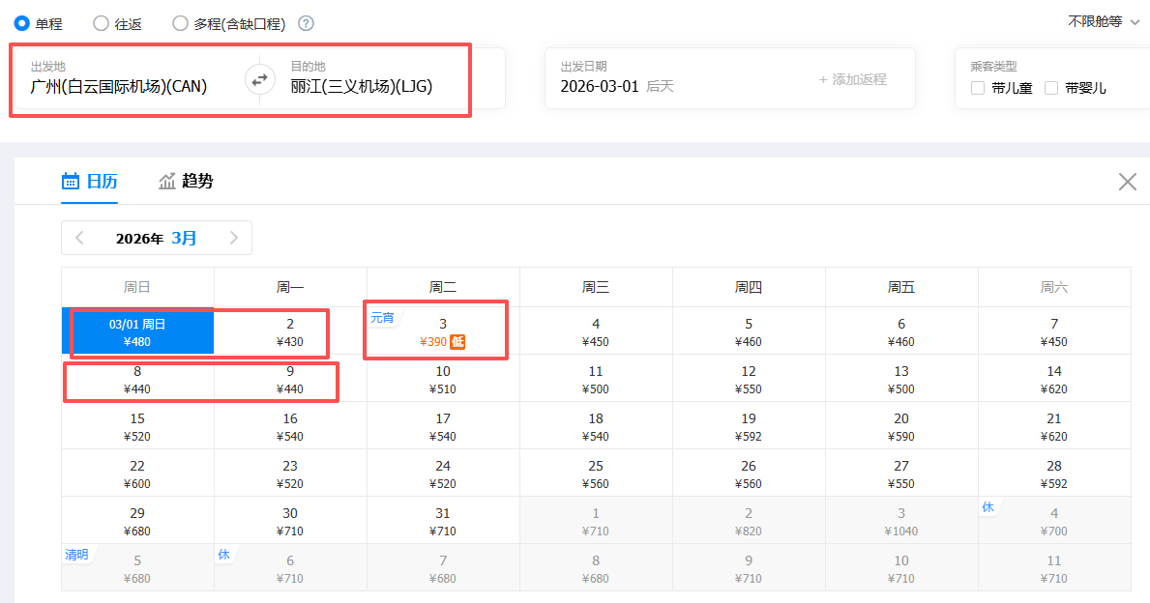Go to next month arrow
Image resolution: width=1150 pixels, height=603 pixels.
[233, 238]
